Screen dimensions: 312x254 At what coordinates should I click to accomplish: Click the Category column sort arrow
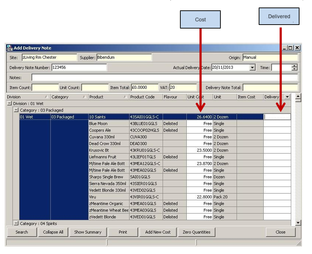84,97
